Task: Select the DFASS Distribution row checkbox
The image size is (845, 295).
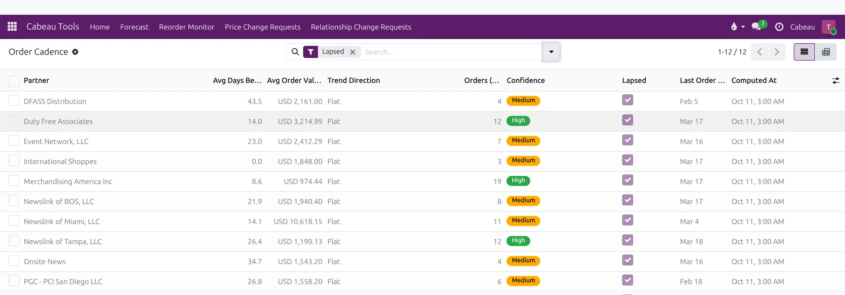Action: tap(14, 100)
